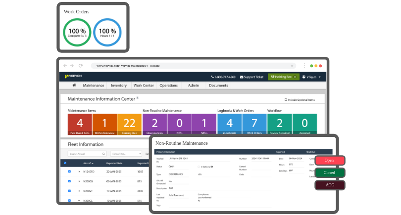Expand the N124SFD aircraft row
This screenshot has width=401, height=215.
tap(79, 172)
